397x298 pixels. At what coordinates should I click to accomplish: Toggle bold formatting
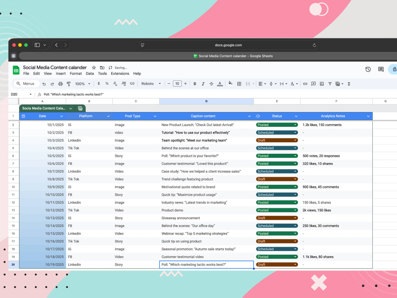tap(195, 84)
